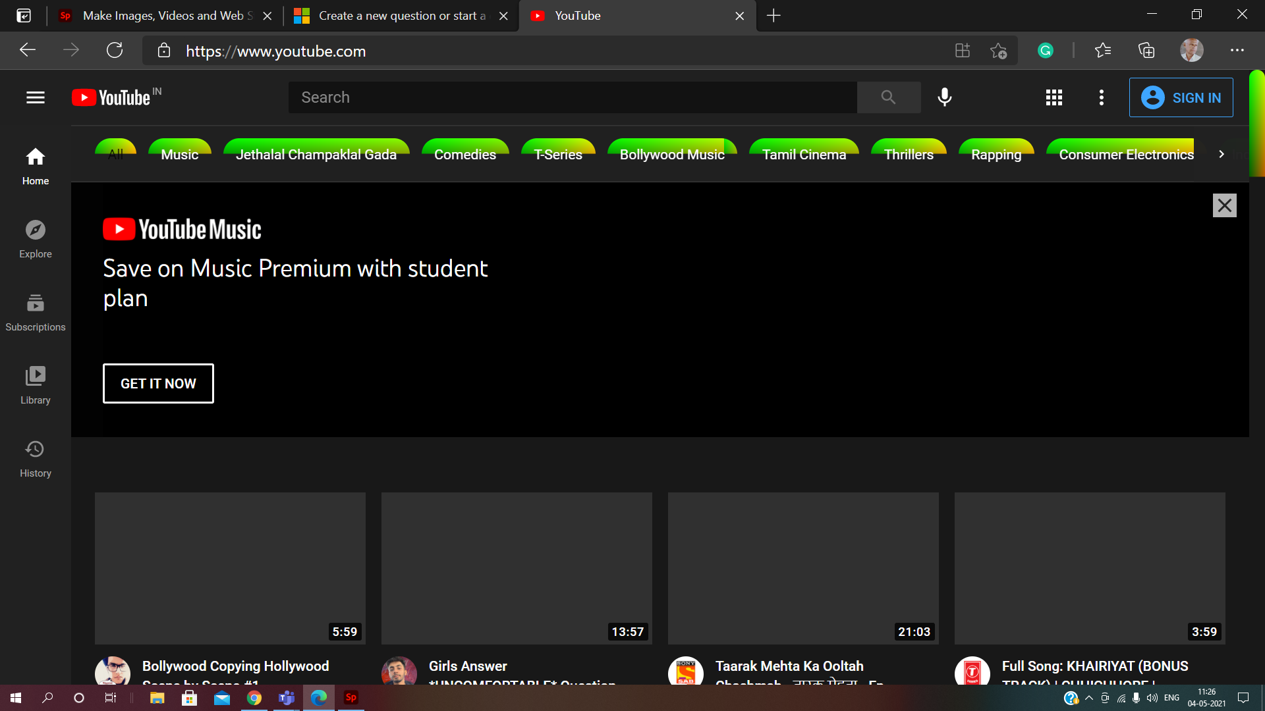Image resolution: width=1265 pixels, height=711 pixels.
Task: Select the Jethalal Champaklal Gada chip
Action: click(x=316, y=154)
